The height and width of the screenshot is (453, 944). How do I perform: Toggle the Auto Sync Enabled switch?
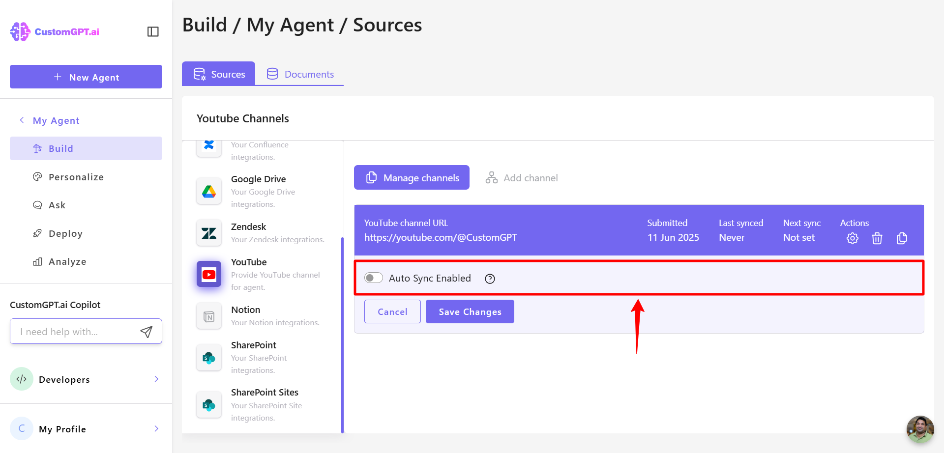click(x=374, y=278)
